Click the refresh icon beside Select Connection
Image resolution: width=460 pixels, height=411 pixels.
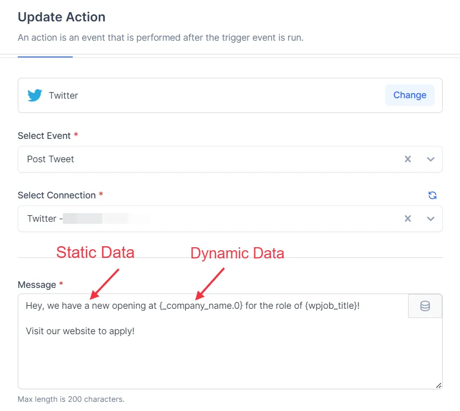pos(432,195)
